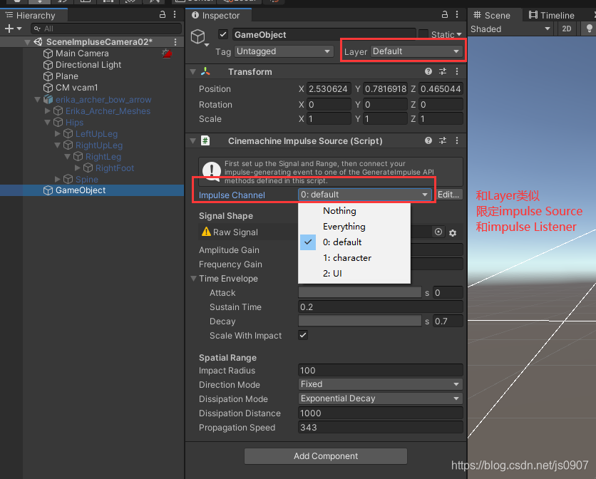The width and height of the screenshot is (596, 479).
Task: Open the Hierarchy panel kebab menu
Action: tap(175, 15)
